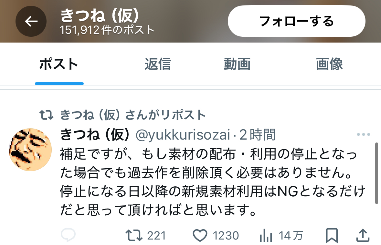Open the 画像 images tab
Viewport: 381px width, 245px height.
click(329, 64)
